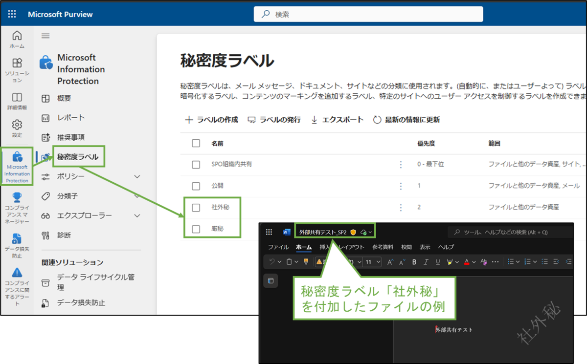Open 分類子 navigation item
The image size is (587, 364).
(68, 196)
